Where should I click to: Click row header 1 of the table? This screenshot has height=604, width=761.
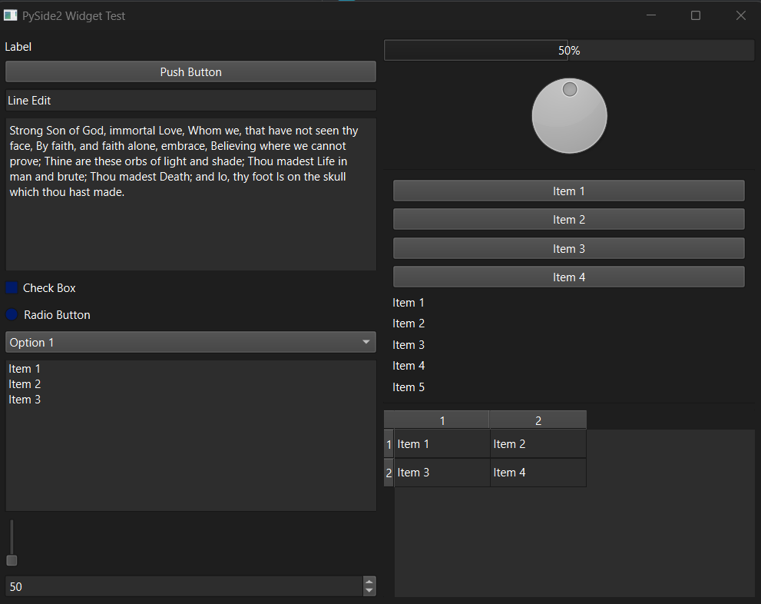pos(388,443)
